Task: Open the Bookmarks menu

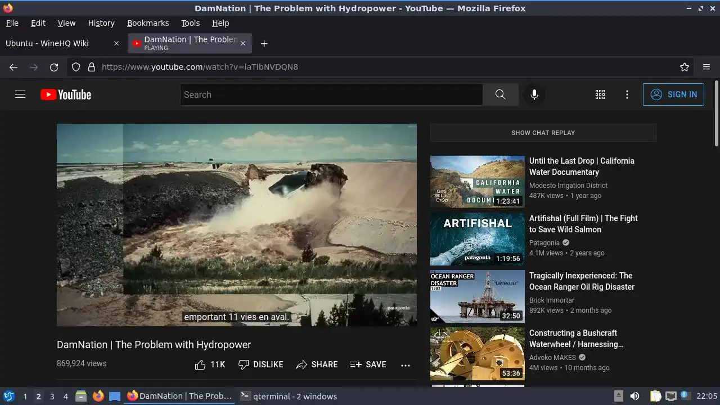Action: (x=148, y=23)
